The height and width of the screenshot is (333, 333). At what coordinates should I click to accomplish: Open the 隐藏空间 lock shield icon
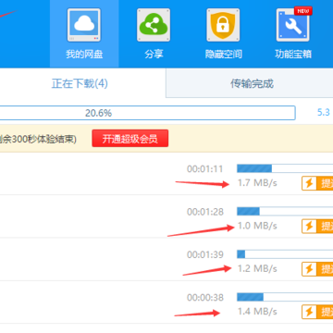pyautogui.click(x=223, y=25)
